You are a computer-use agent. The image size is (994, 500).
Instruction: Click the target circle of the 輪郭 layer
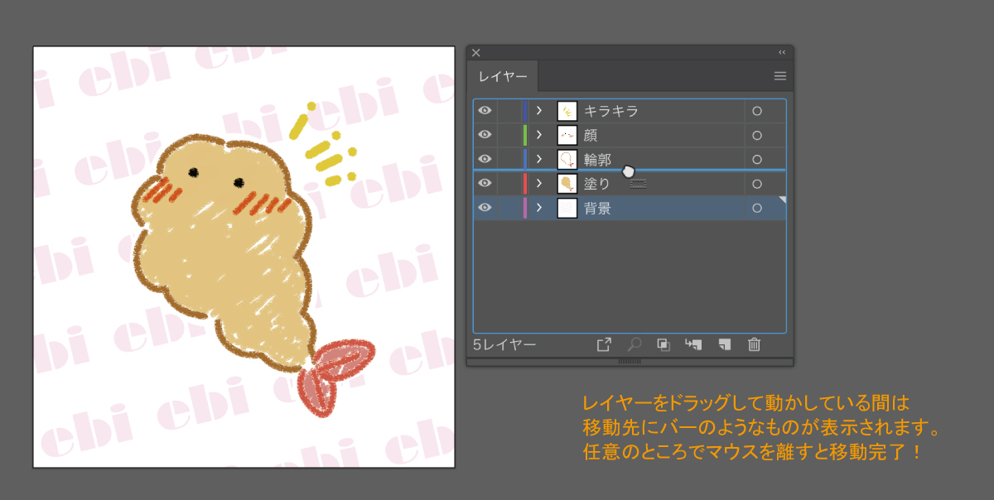(756, 159)
